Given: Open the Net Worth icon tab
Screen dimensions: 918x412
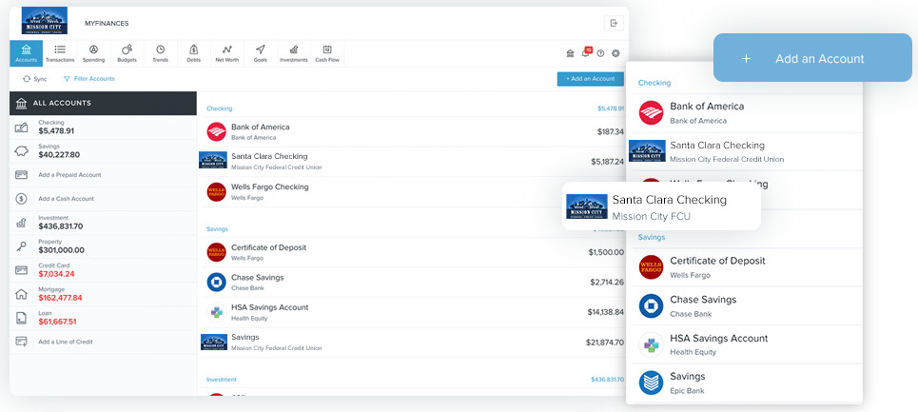Looking at the screenshot, I should [x=227, y=53].
